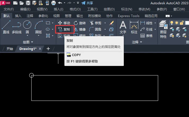
Task: Open 图层特性 (Layer Properties)
Action: pyautogui.click(x=163, y=29)
